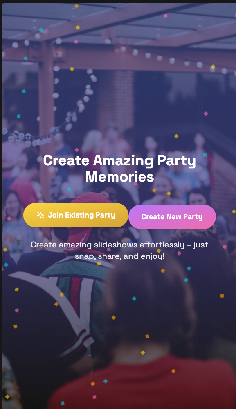
Task: Click the teal confetti below the subtitle text
Action: 189,268
